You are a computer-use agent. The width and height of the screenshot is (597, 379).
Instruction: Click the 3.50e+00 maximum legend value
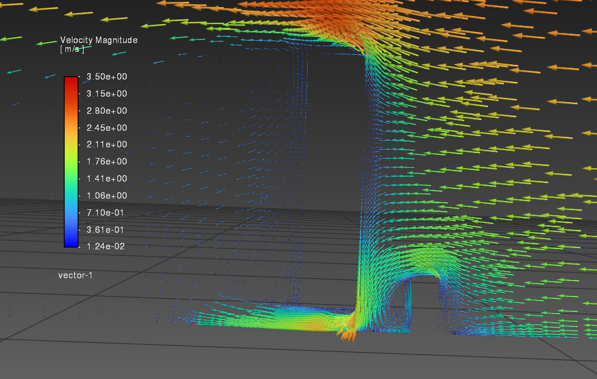click(x=107, y=77)
